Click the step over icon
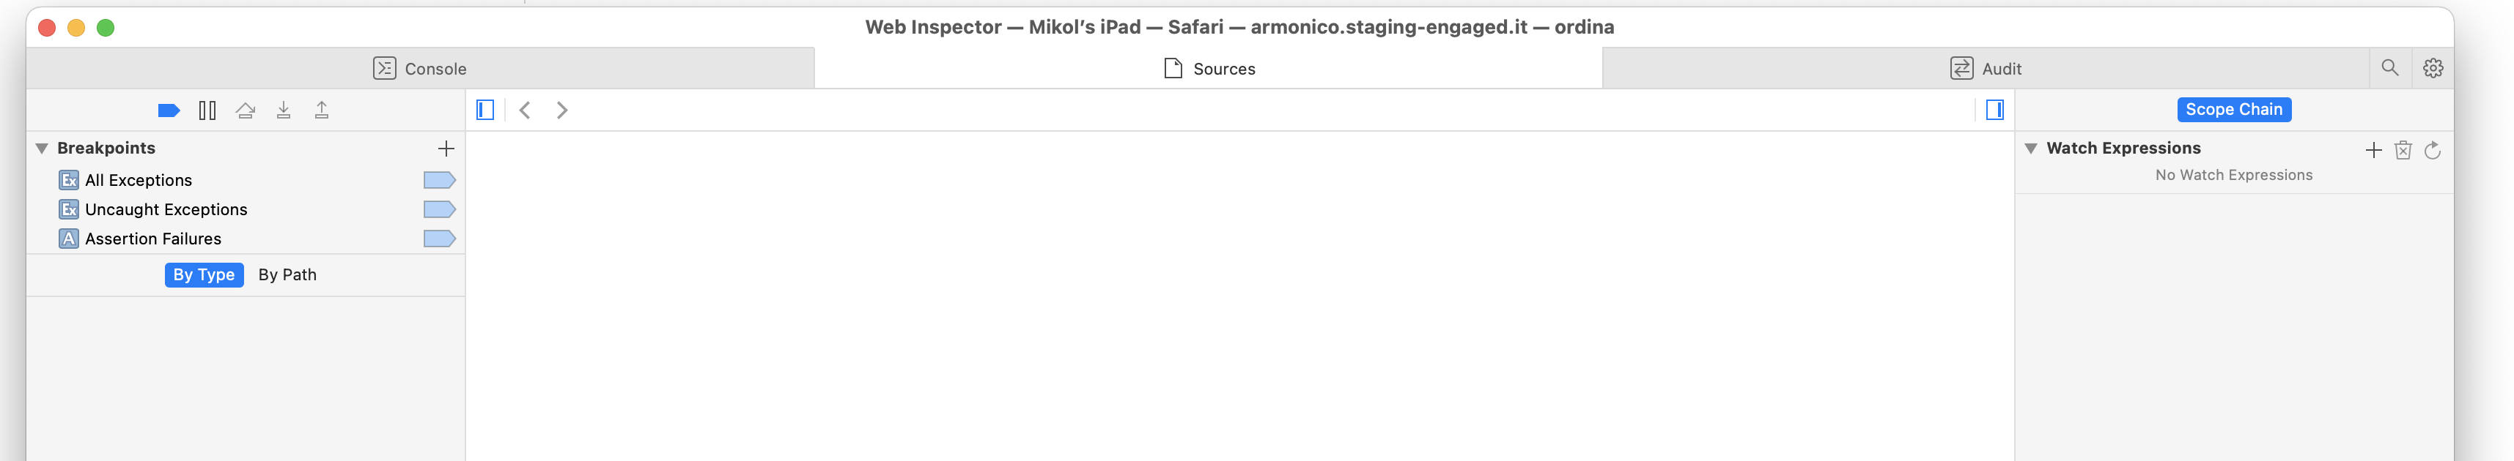Viewport: 2514px width, 461px height. tap(245, 110)
